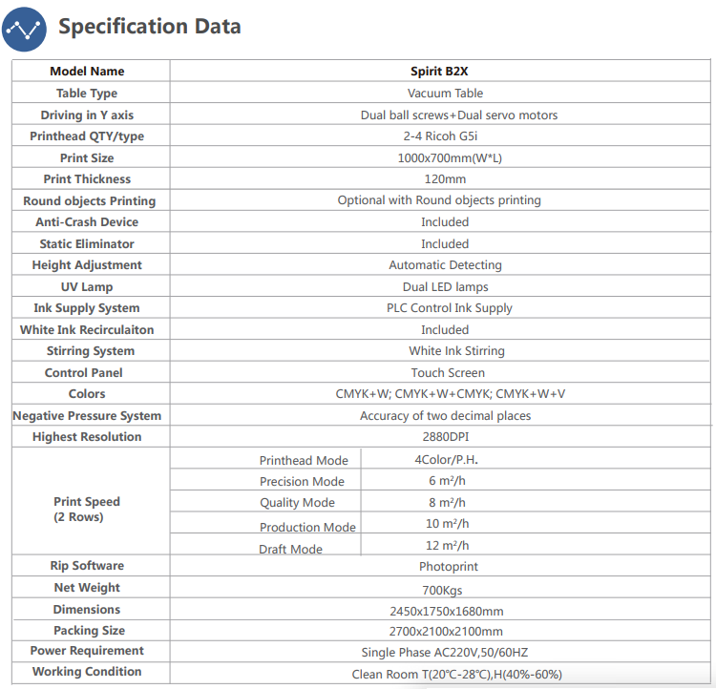
Task: Click the Single Phase AC220V power value
Action: [445, 652]
